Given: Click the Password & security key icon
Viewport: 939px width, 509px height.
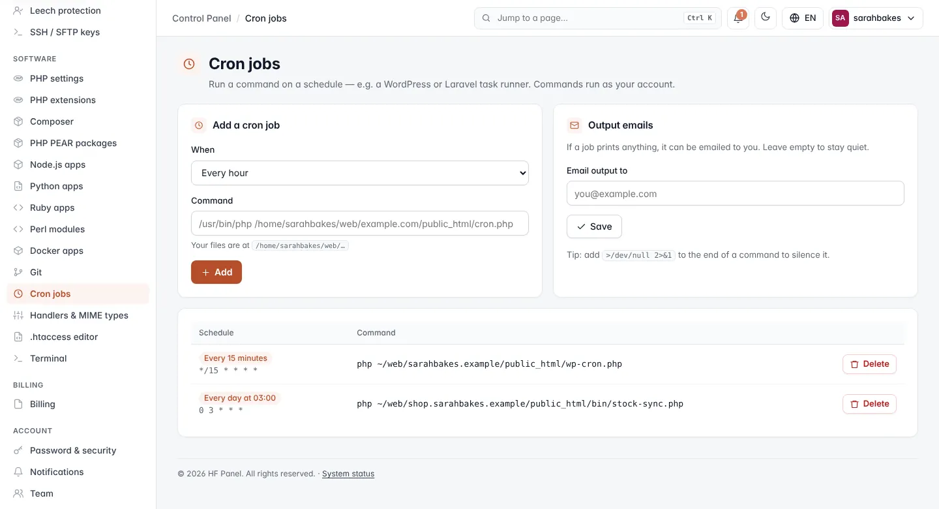Looking at the screenshot, I should 18,450.
